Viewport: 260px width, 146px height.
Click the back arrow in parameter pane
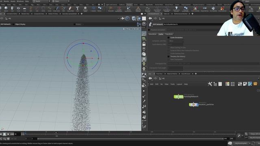pos(150,19)
